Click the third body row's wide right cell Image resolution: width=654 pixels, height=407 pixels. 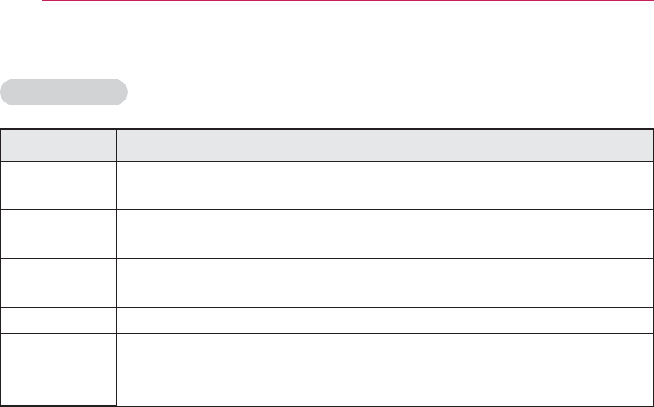[x=384, y=282]
